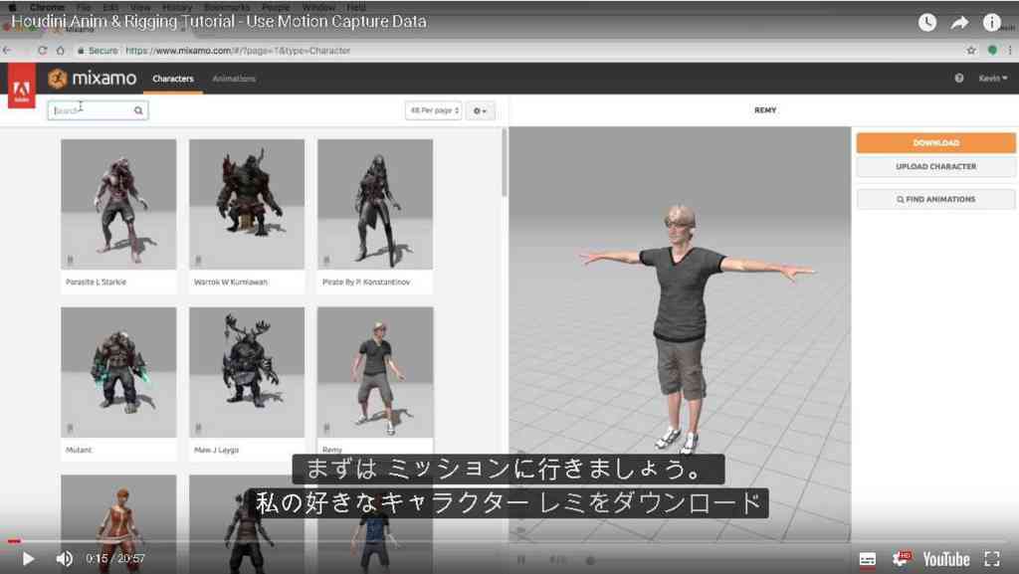Click the FIND ANIMATIONS button
Image resolution: width=1019 pixels, height=574 pixels.
coord(935,199)
